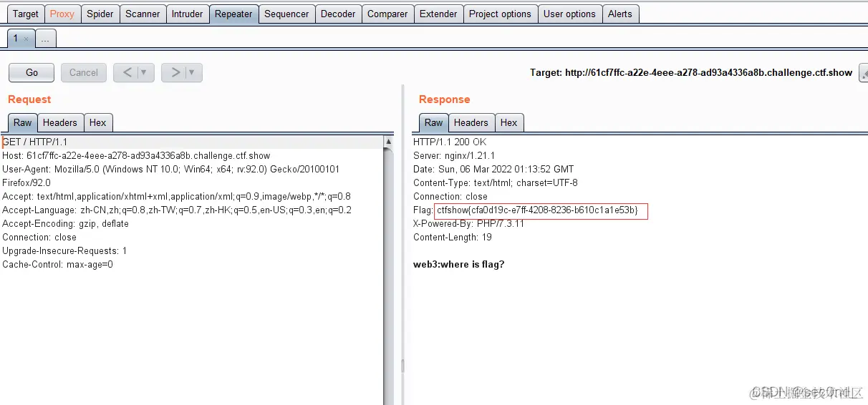Select the Response Raw tab
This screenshot has height=405, width=868.
[433, 122]
